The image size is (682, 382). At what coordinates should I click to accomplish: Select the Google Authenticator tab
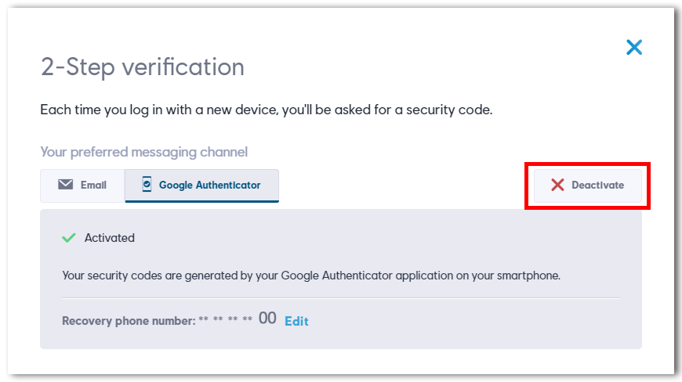pos(201,186)
